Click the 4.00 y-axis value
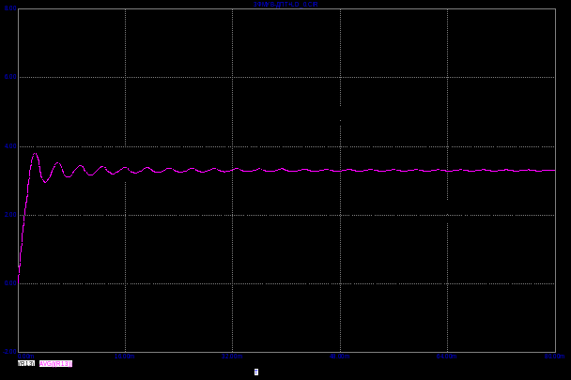571x380 pixels. click(10, 146)
